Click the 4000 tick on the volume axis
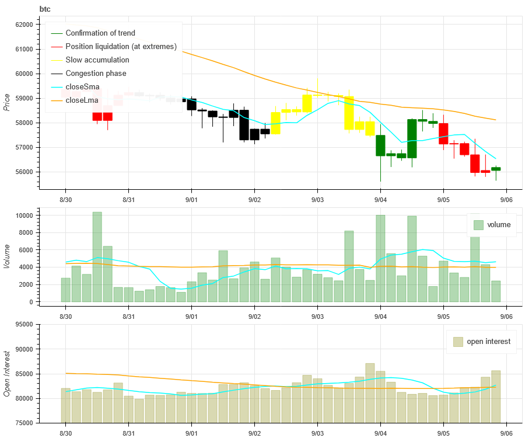 click(x=26, y=267)
